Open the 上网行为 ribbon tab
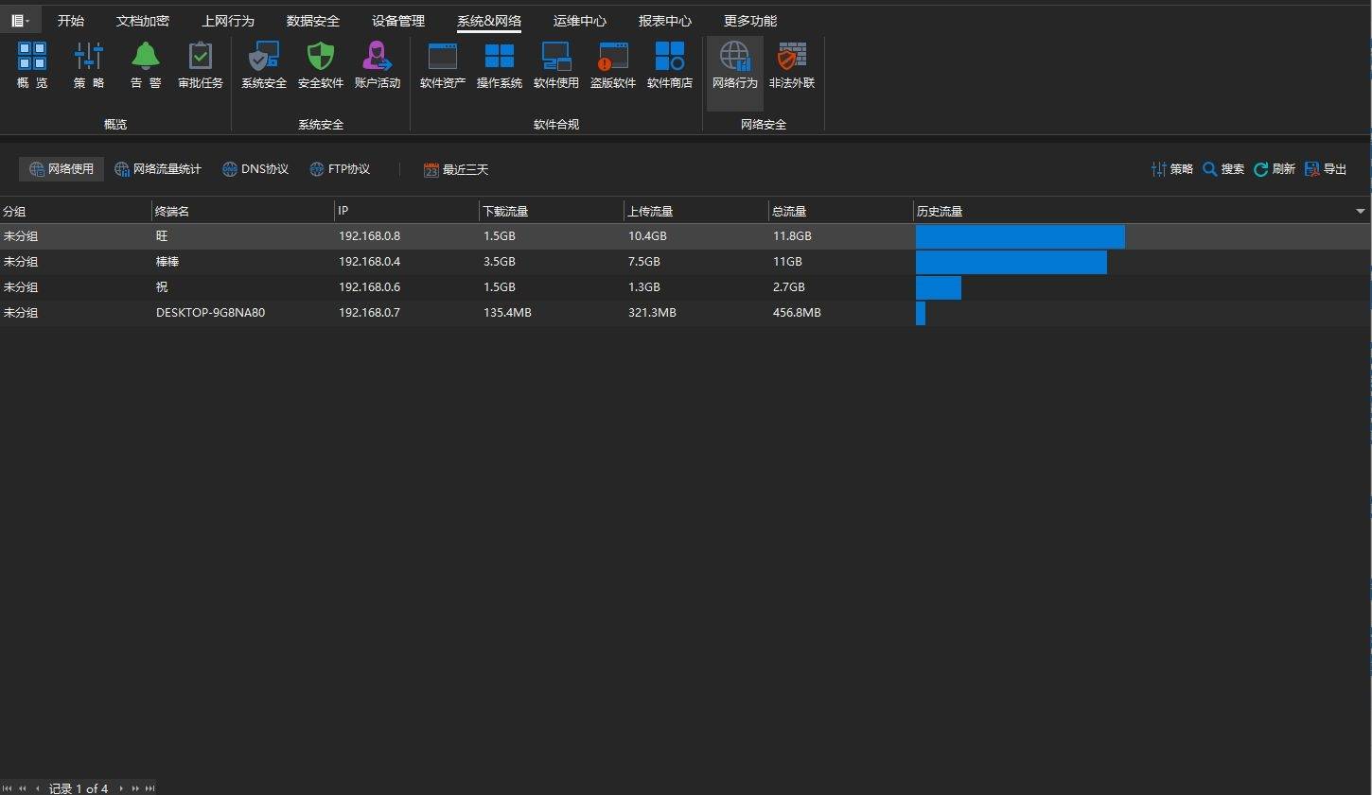Viewport: 1372px width, 795px height. (228, 20)
